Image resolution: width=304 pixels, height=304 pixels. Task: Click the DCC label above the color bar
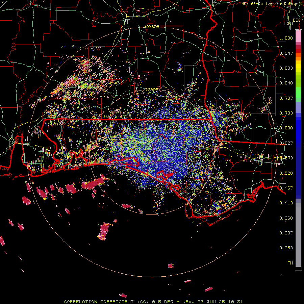coord(297,20)
